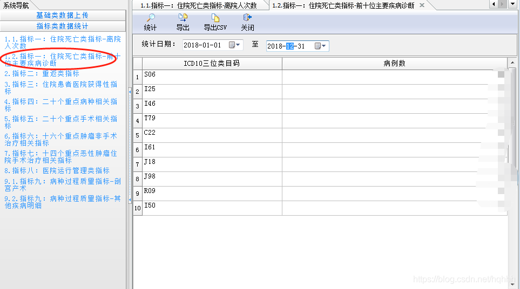Viewport: 520px width, 289px height.
Task: Select the J18 cell
Action: 212,164
